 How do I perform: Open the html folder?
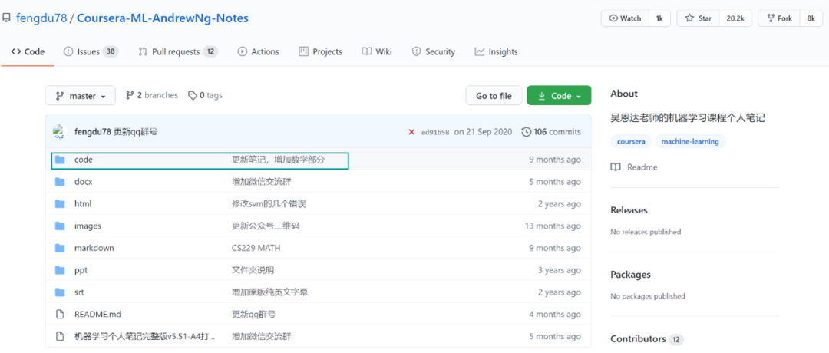pos(83,204)
